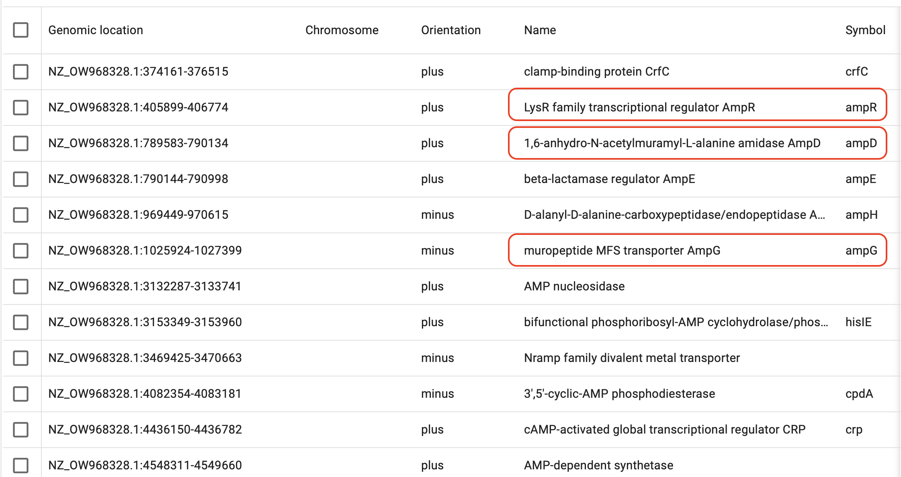901x477 pixels.
Task: Click the muropeptide MFS transporter AmpG name
Action: (622, 251)
